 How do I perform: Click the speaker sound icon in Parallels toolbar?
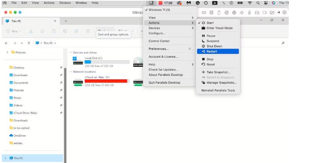point(242,13)
